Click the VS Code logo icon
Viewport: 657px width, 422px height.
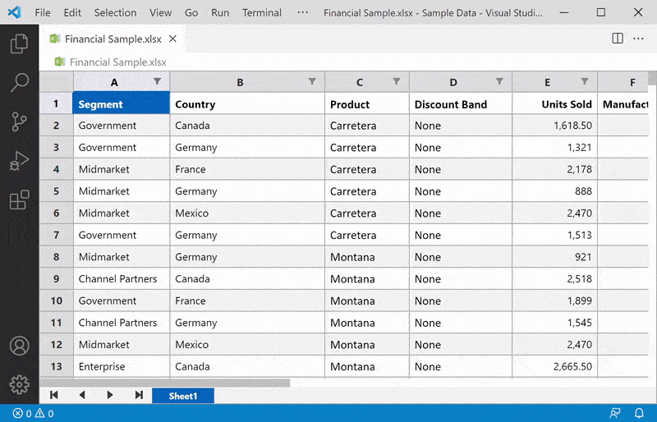tap(14, 12)
